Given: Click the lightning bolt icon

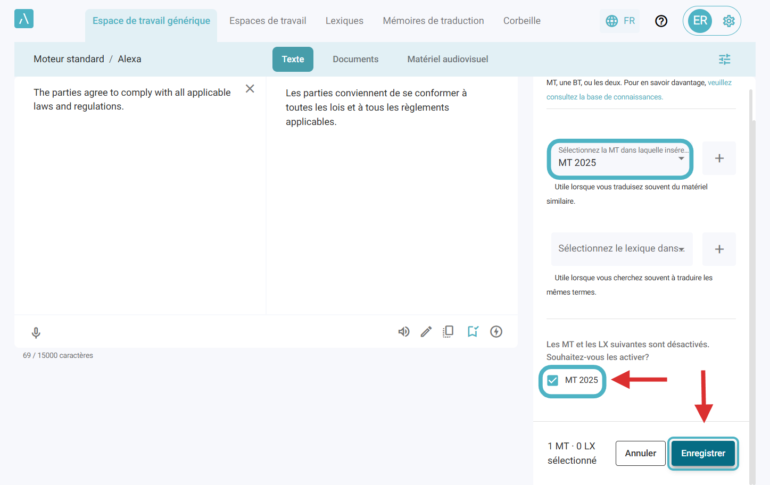Looking at the screenshot, I should coord(496,332).
